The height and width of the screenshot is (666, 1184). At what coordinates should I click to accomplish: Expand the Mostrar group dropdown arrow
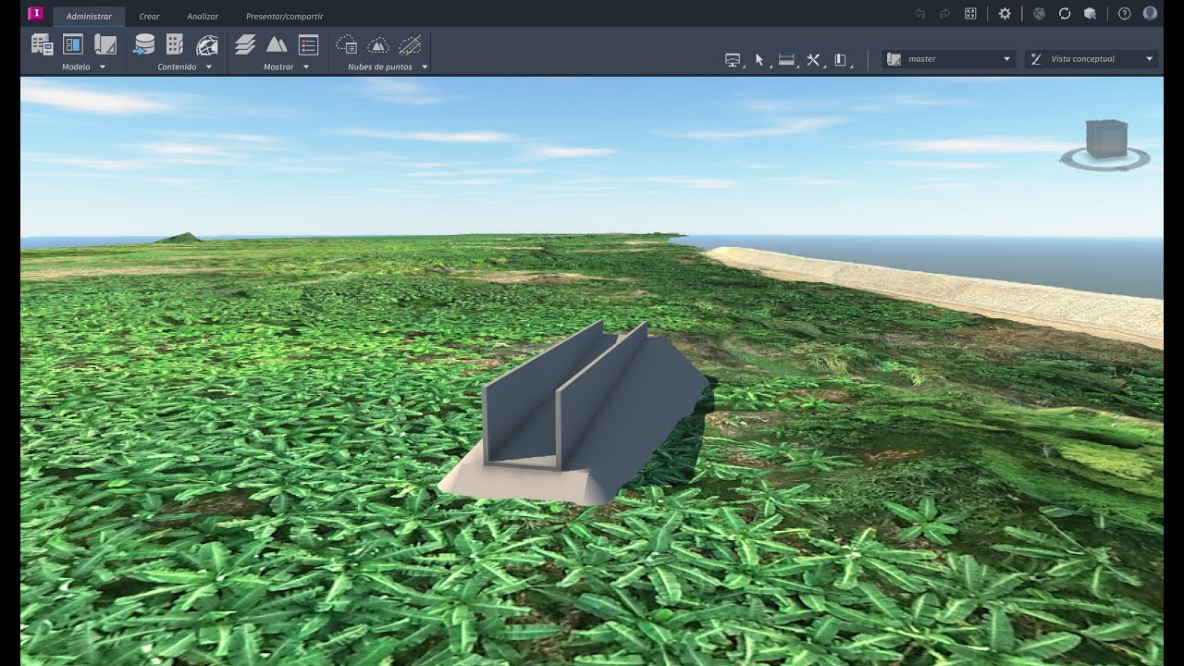pyautogui.click(x=305, y=68)
